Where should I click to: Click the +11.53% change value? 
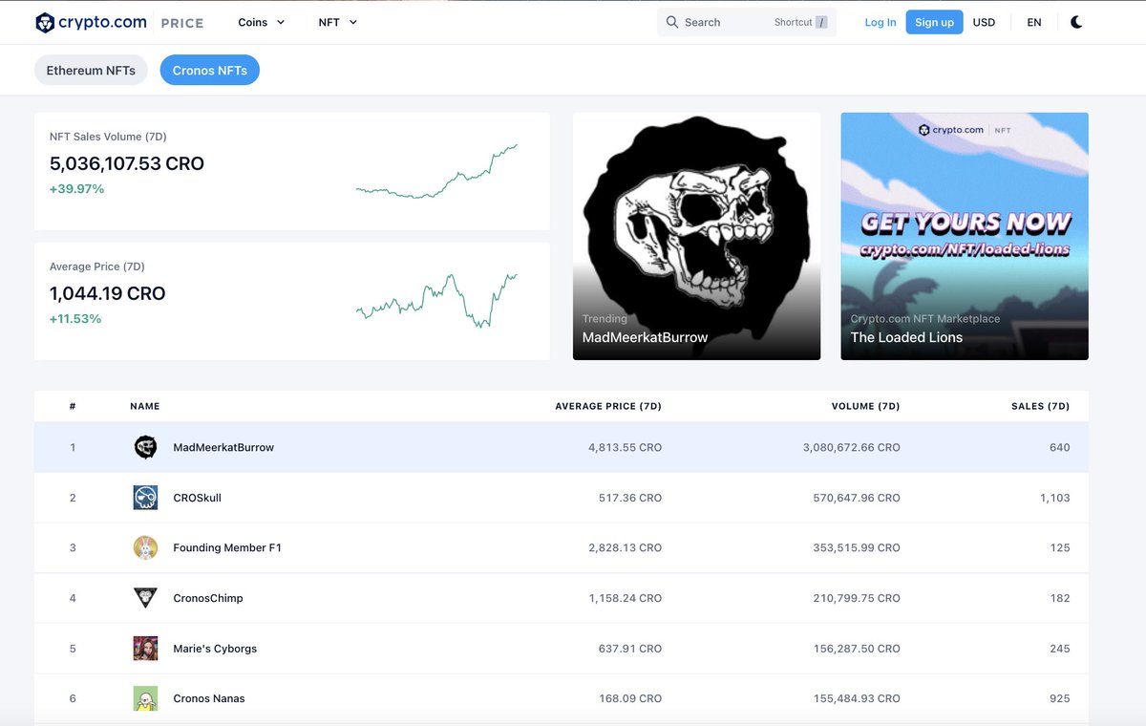pos(75,319)
